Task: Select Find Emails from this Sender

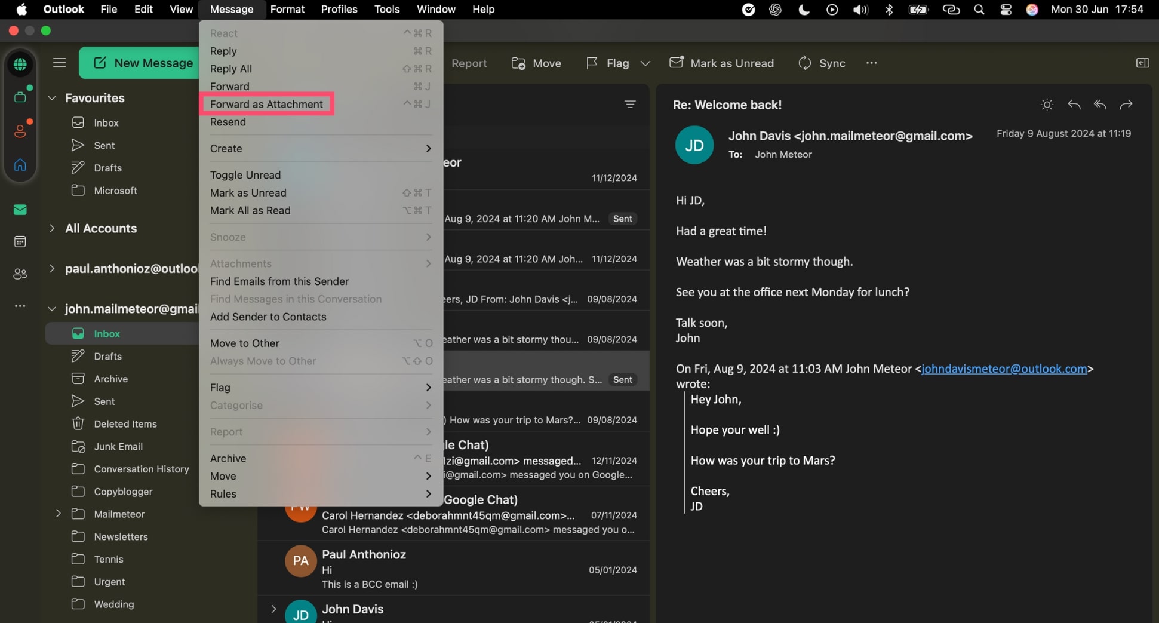Action: pos(321,281)
